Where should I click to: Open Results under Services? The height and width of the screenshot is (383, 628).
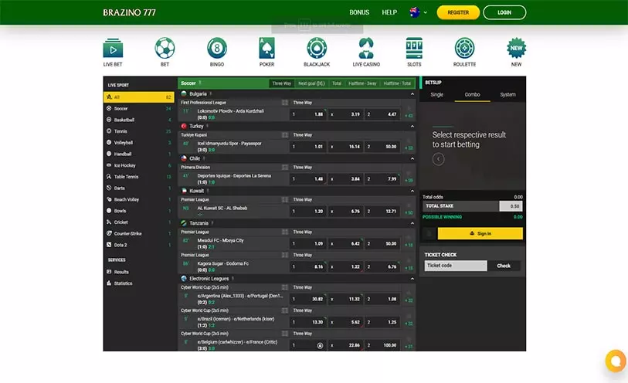click(x=138, y=272)
